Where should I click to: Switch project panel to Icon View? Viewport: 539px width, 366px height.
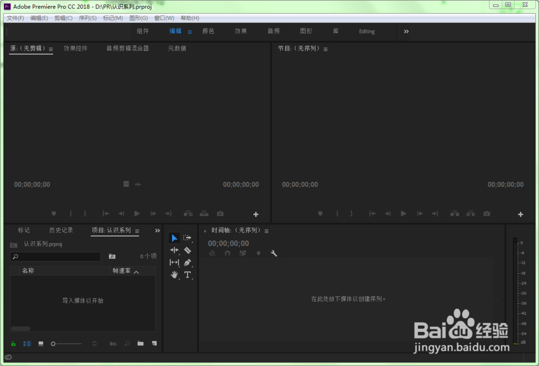40,344
